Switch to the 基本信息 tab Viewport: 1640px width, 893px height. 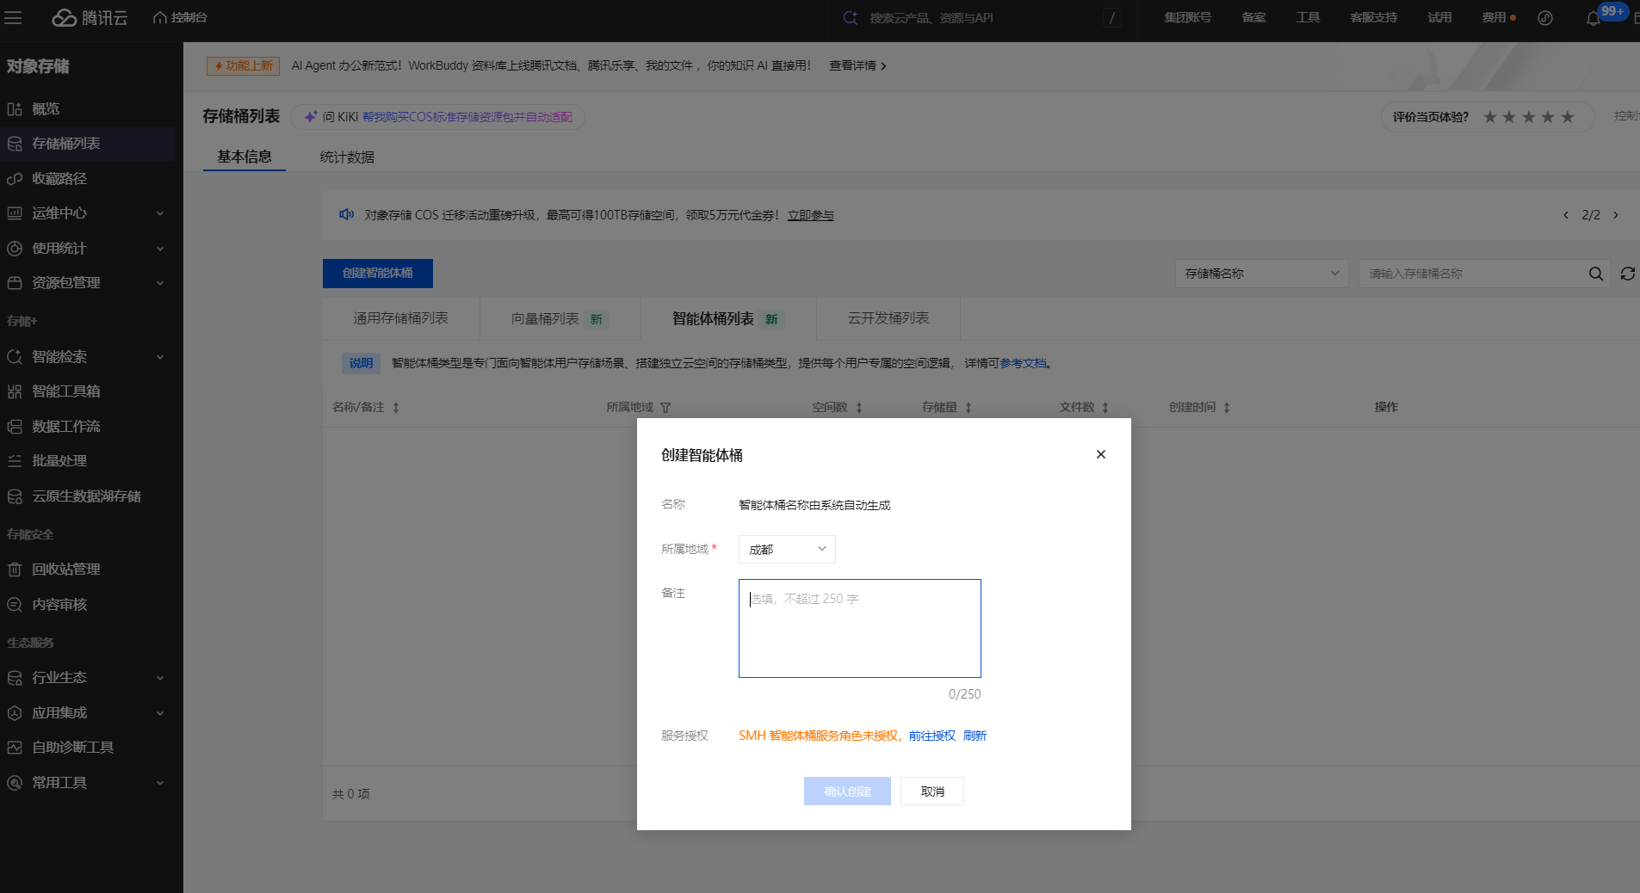pos(244,157)
